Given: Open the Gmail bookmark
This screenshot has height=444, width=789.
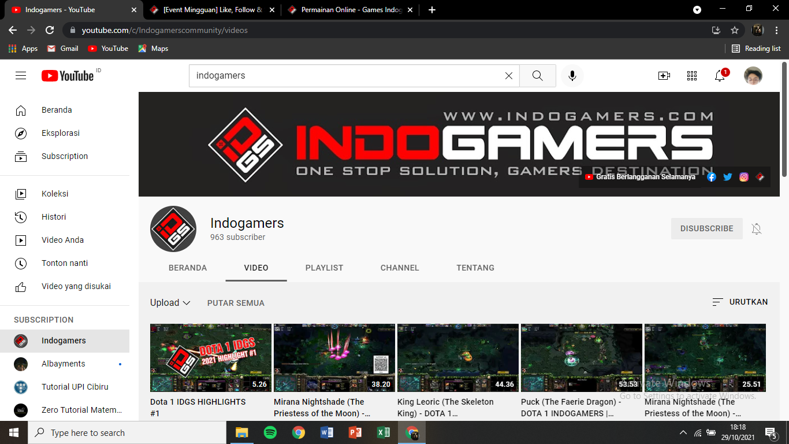Looking at the screenshot, I should coord(62,49).
